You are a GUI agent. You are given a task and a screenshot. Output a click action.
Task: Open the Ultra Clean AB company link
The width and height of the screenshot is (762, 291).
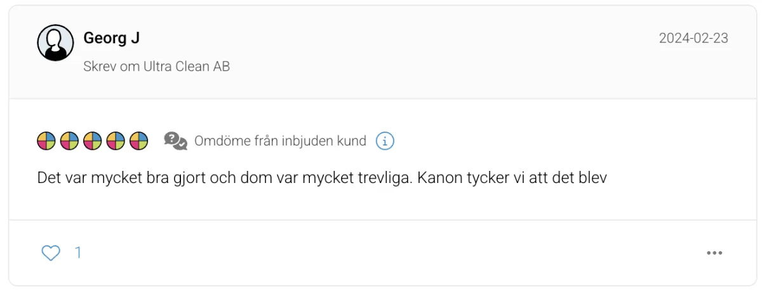point(187,66)
